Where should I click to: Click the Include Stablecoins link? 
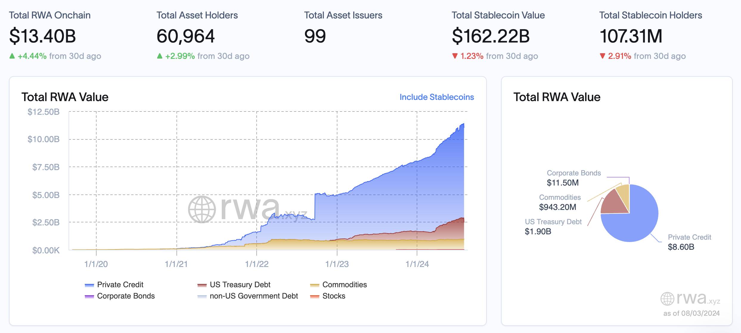click(x=436, y=97)
